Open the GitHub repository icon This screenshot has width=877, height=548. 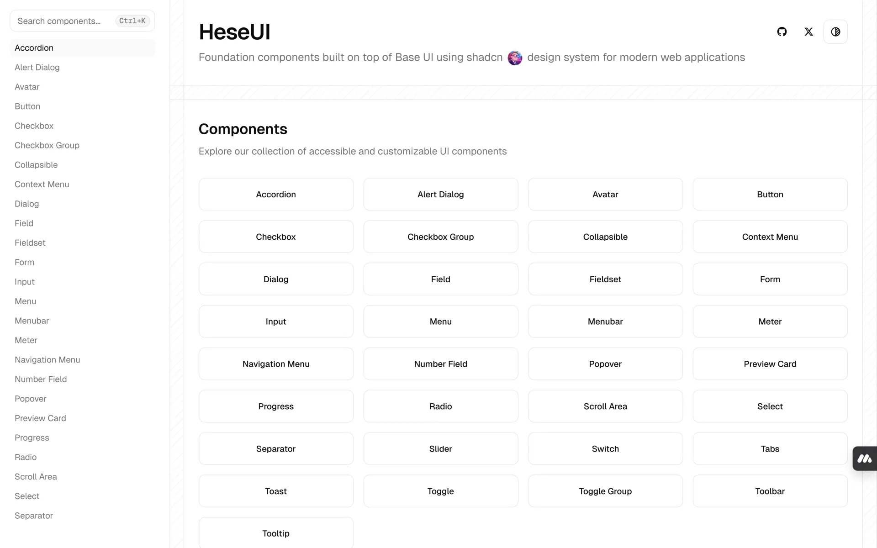(782, 32)
